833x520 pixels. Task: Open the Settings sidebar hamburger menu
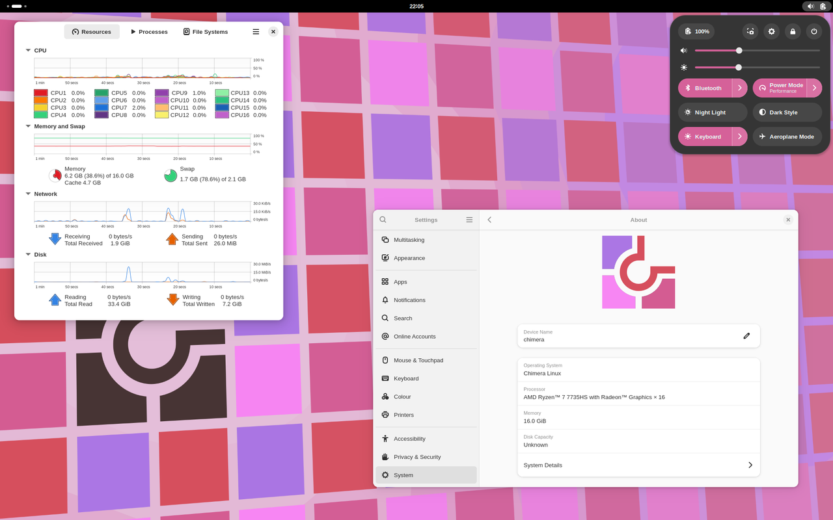[469, 220]
